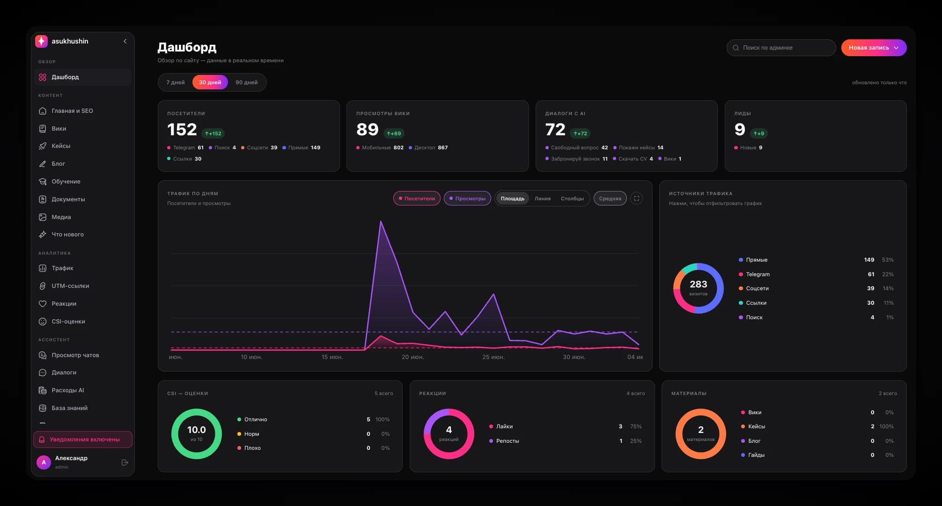This screenshot has height=506, width=942.
Task: Click the Диалоги speech bubble icon
Action: [43, 373]
